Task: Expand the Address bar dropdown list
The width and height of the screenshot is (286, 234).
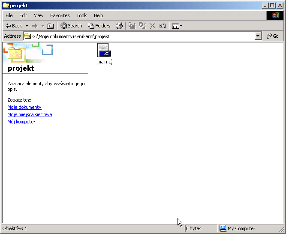Action: (258, 36)
